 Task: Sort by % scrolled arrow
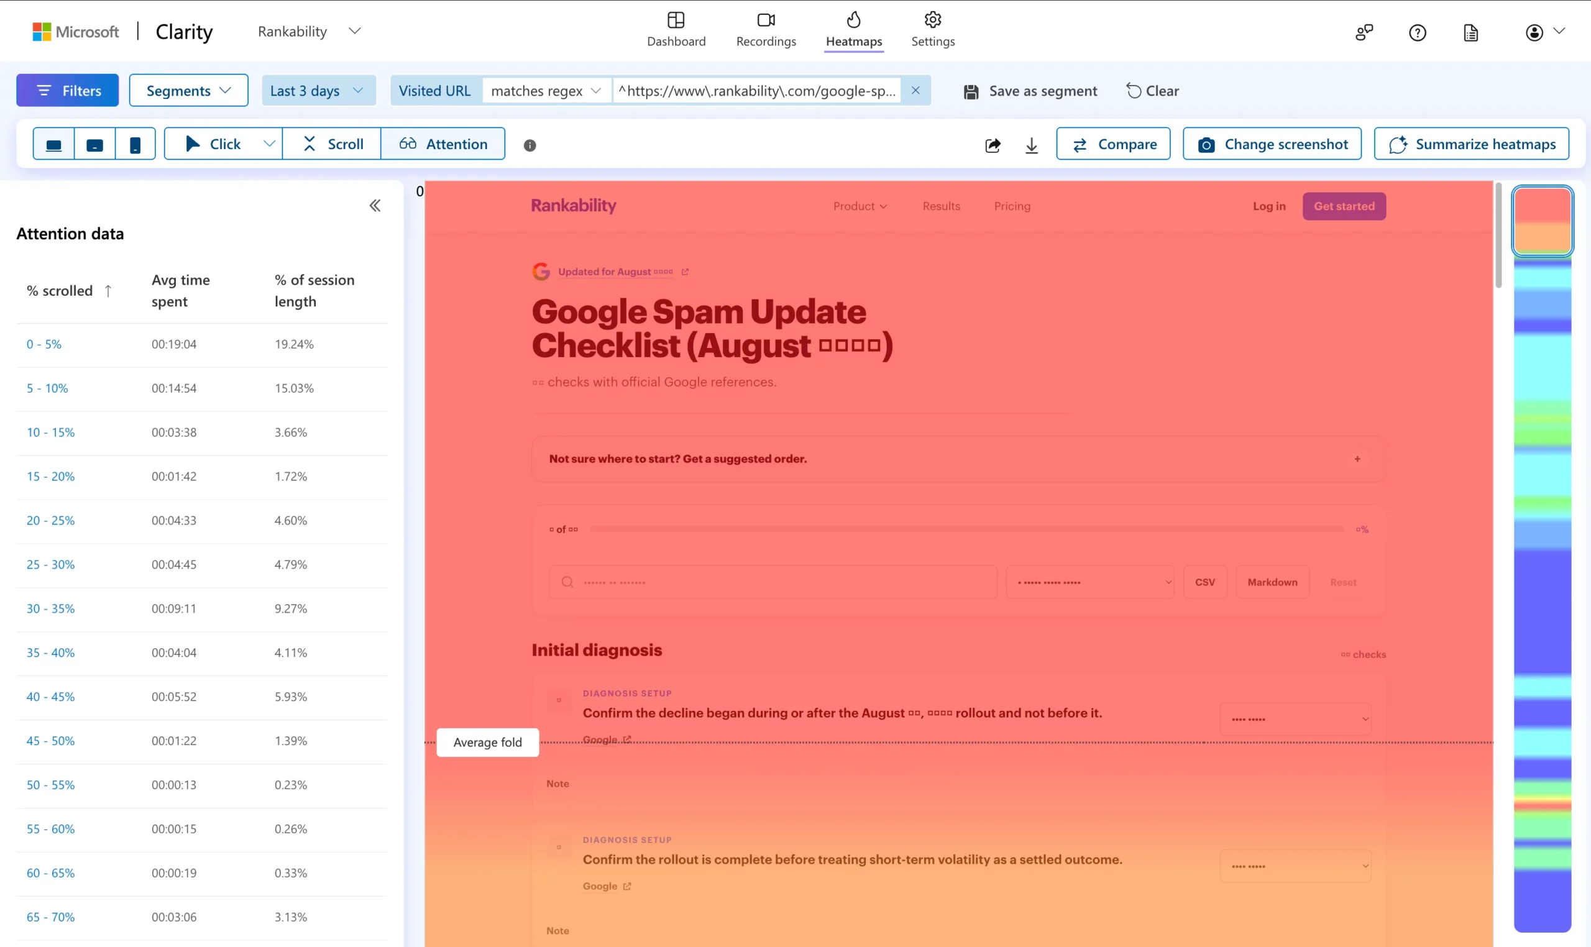point(108,291)
